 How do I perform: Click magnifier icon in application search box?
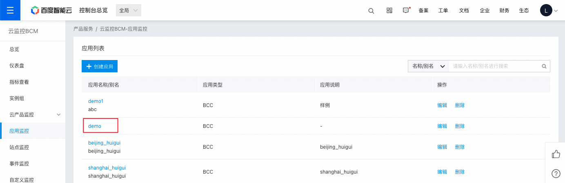tap(544, 66)
